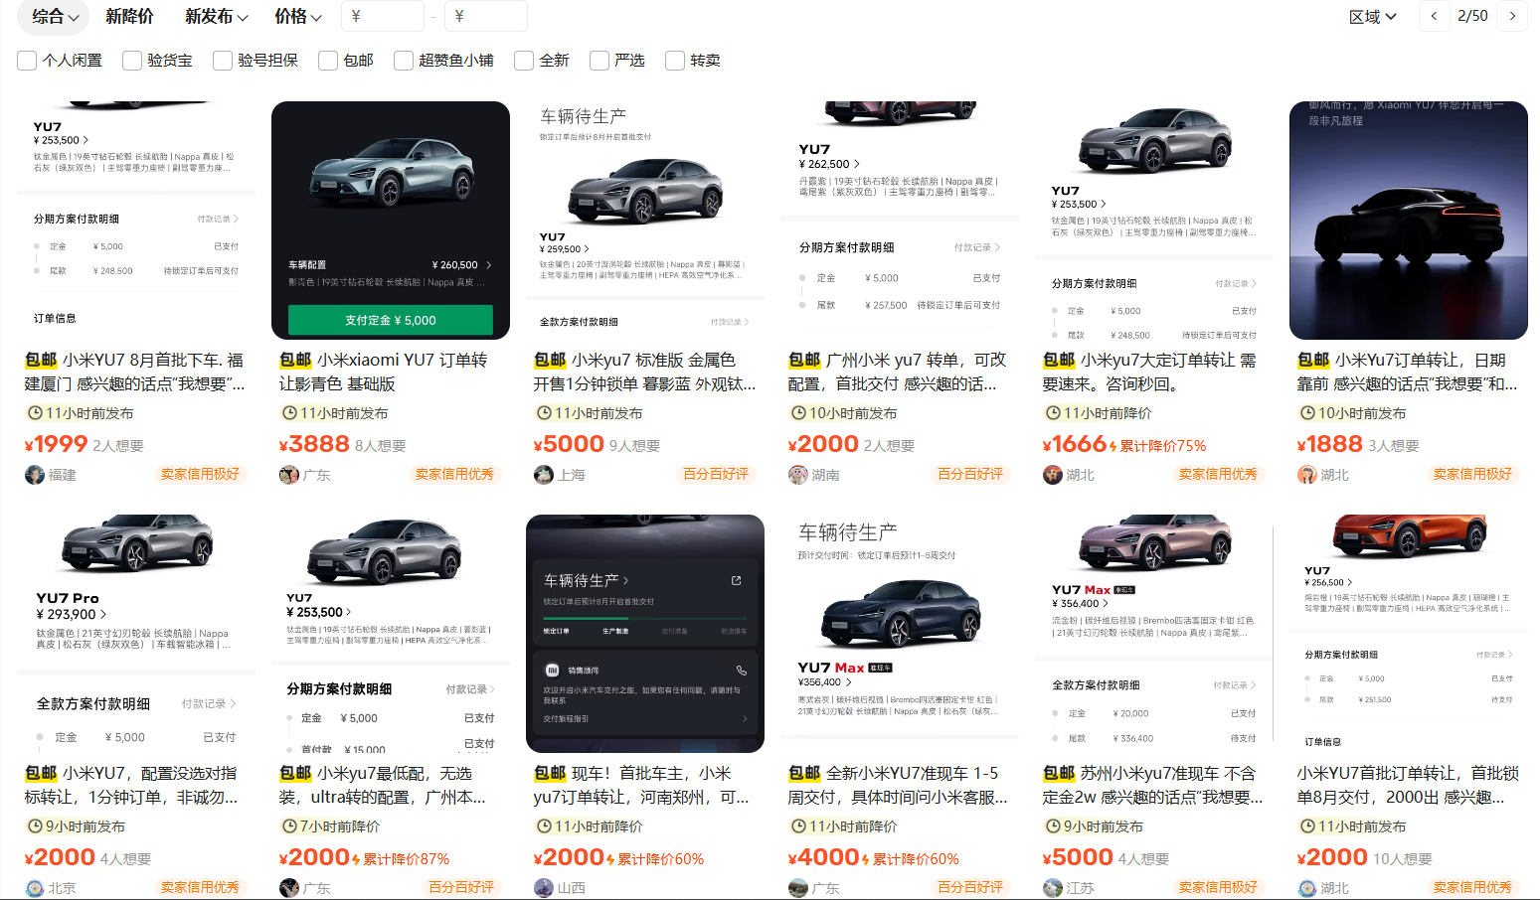This screenshot has height=900, width=1540.
Task: Click the 累计降价75% label
Action: point(1163,446)
